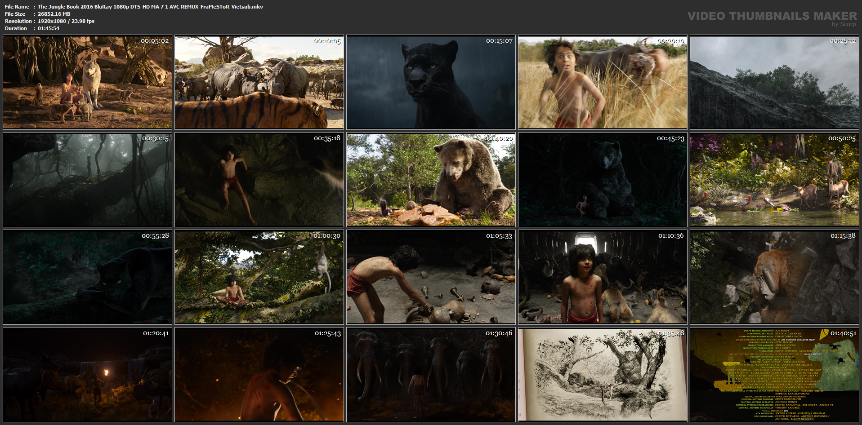Click the File Size label

coord(15,14)
